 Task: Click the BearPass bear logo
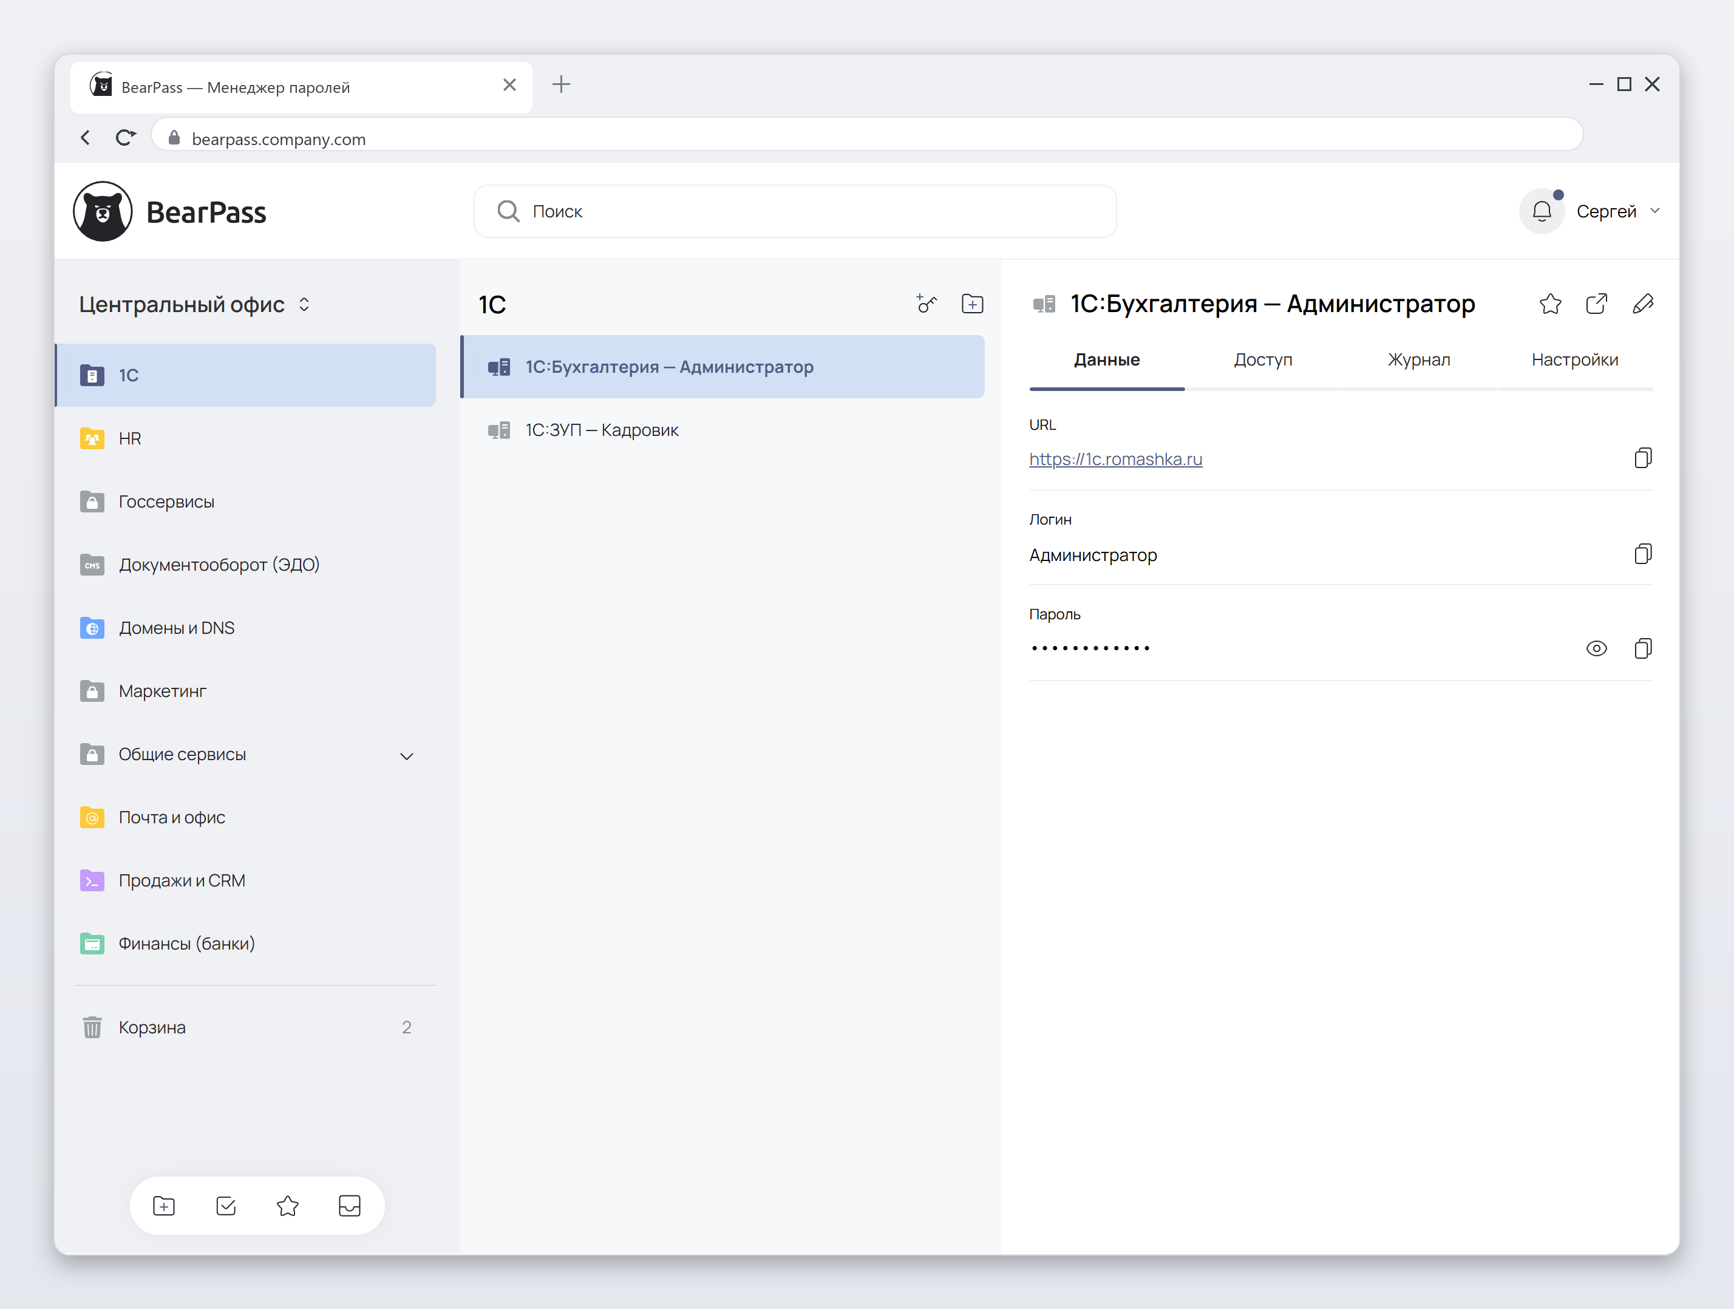[x=103, y=212]
